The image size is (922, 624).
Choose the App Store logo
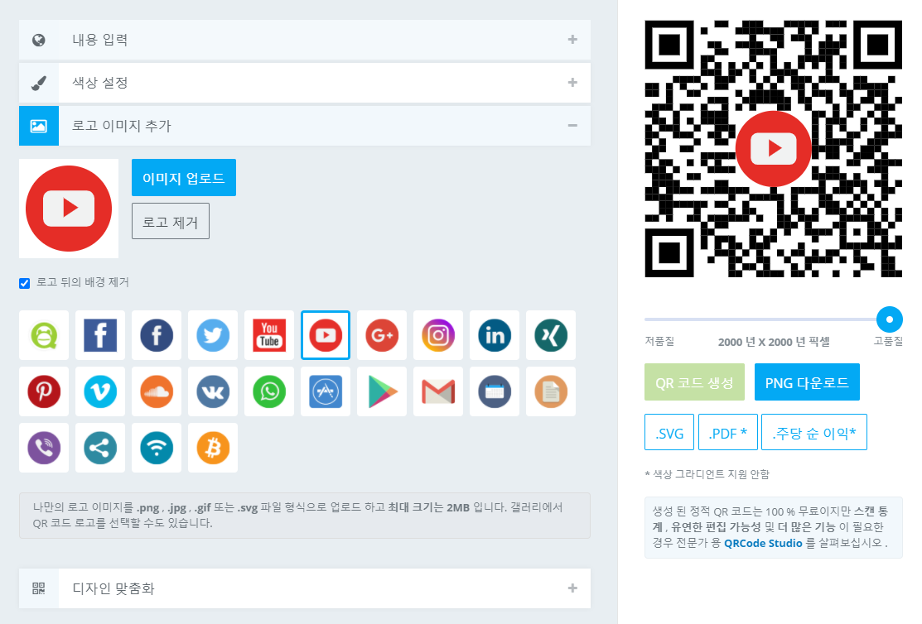[x=326, y=391]
